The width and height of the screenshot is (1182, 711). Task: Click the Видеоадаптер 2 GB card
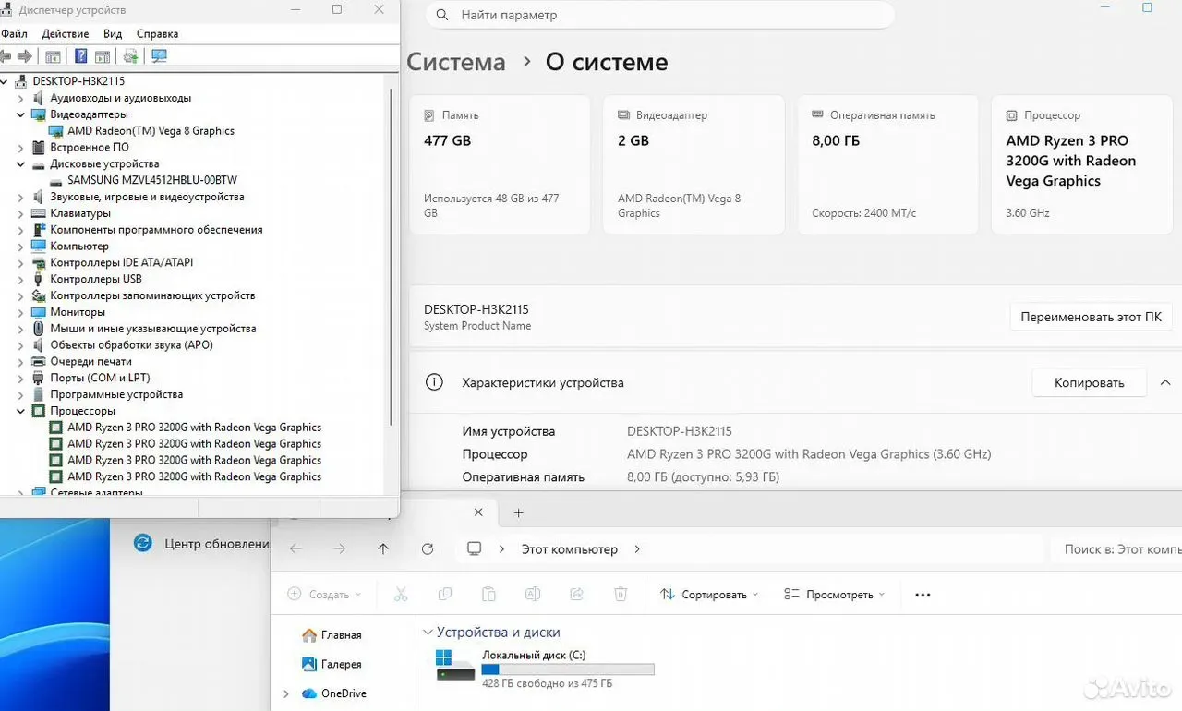[x=694, y=164]
